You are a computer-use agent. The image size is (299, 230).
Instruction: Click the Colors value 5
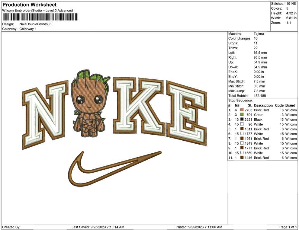pyautogui.click(x=287, y=8)
